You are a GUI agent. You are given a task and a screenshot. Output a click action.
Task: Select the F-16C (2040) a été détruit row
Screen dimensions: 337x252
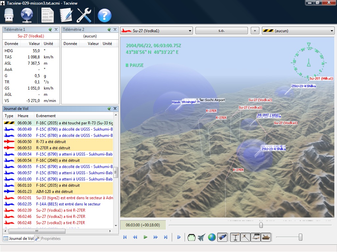pos(58,160)
